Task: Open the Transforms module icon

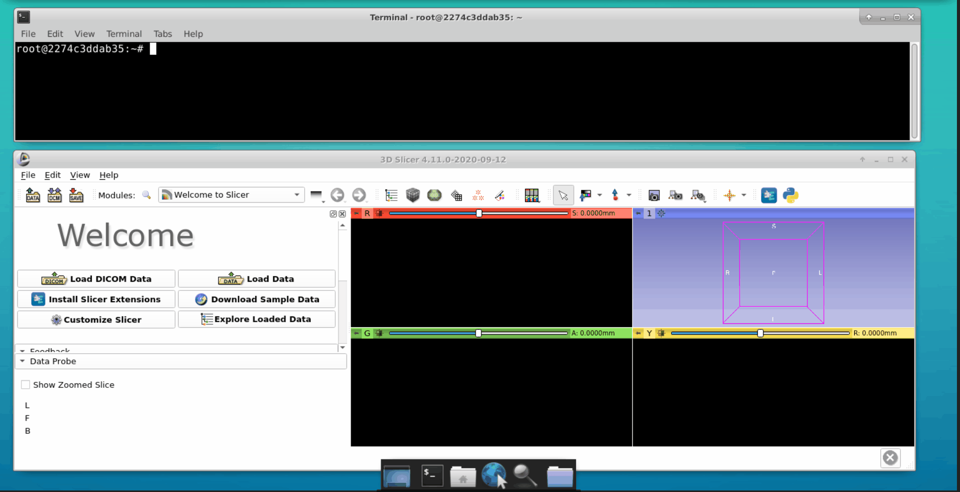Action: 456,195
